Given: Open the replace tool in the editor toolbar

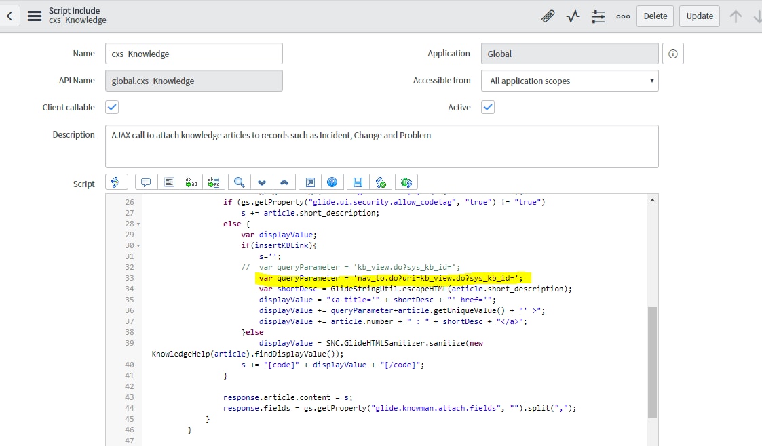Looking at the screenshot, I should point(191,181).
